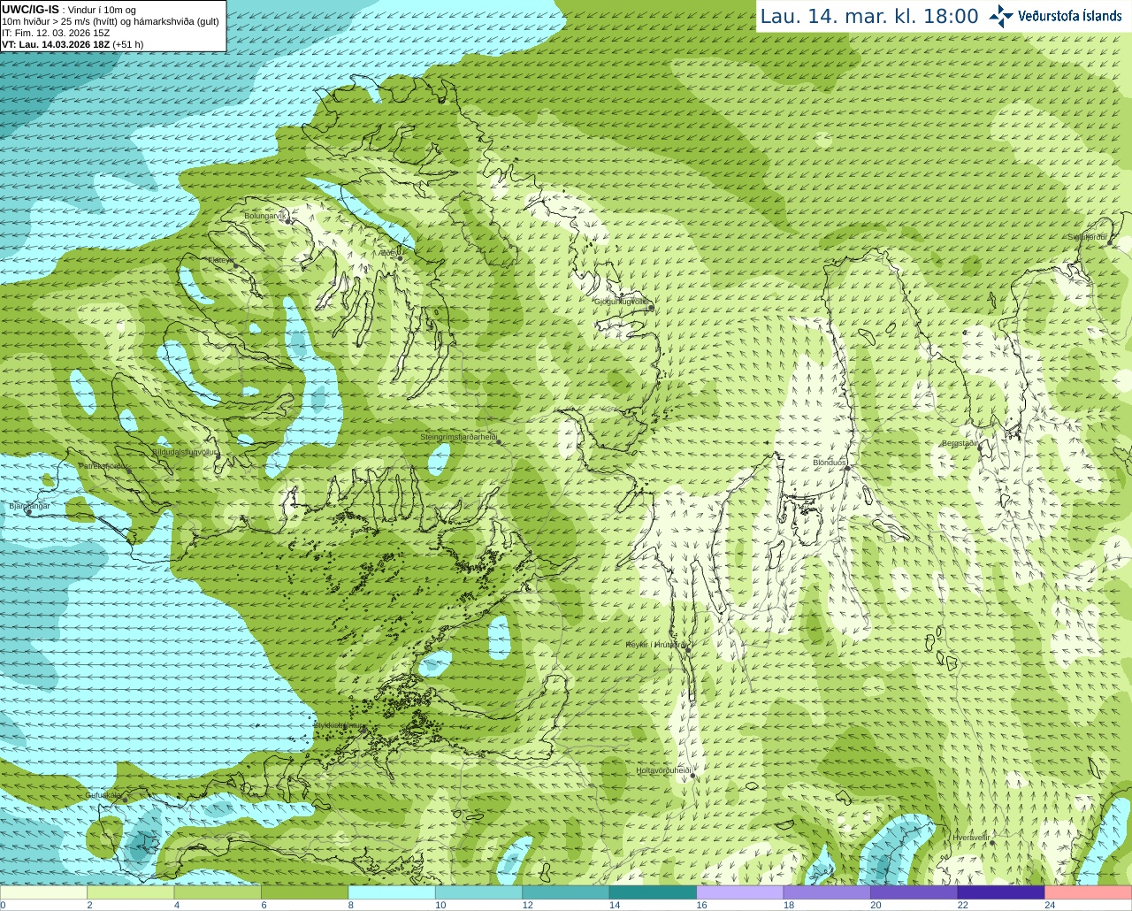Screen dimensions: 1132x911
Task: Select the pink above-24 m/s legend swatch
Action: (x=1088, y=892)
